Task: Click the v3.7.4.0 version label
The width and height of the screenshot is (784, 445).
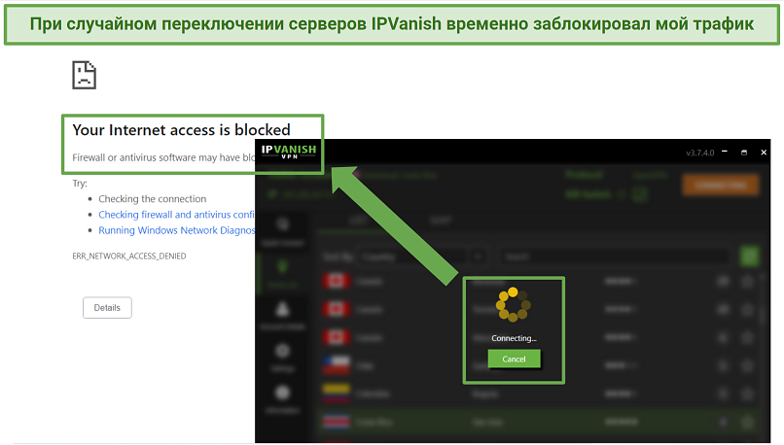Action: (x=699, y=153)
